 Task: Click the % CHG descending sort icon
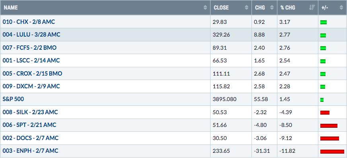pos(312,8)
